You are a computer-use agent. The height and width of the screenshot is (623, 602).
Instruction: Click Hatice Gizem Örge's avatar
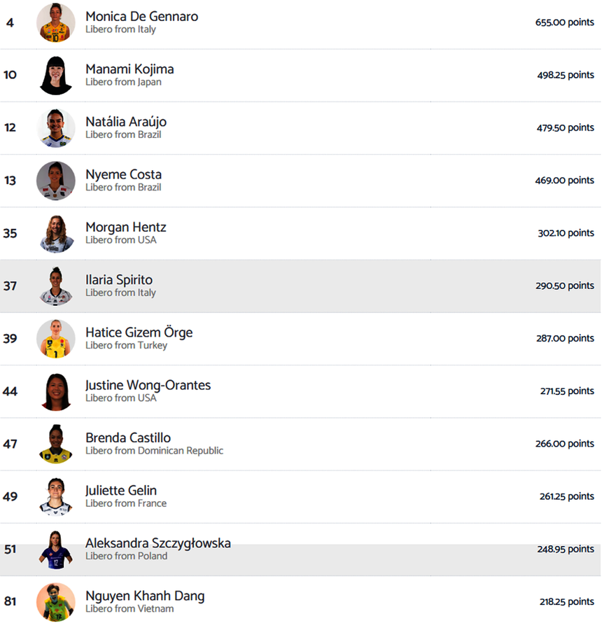(56, 339)
